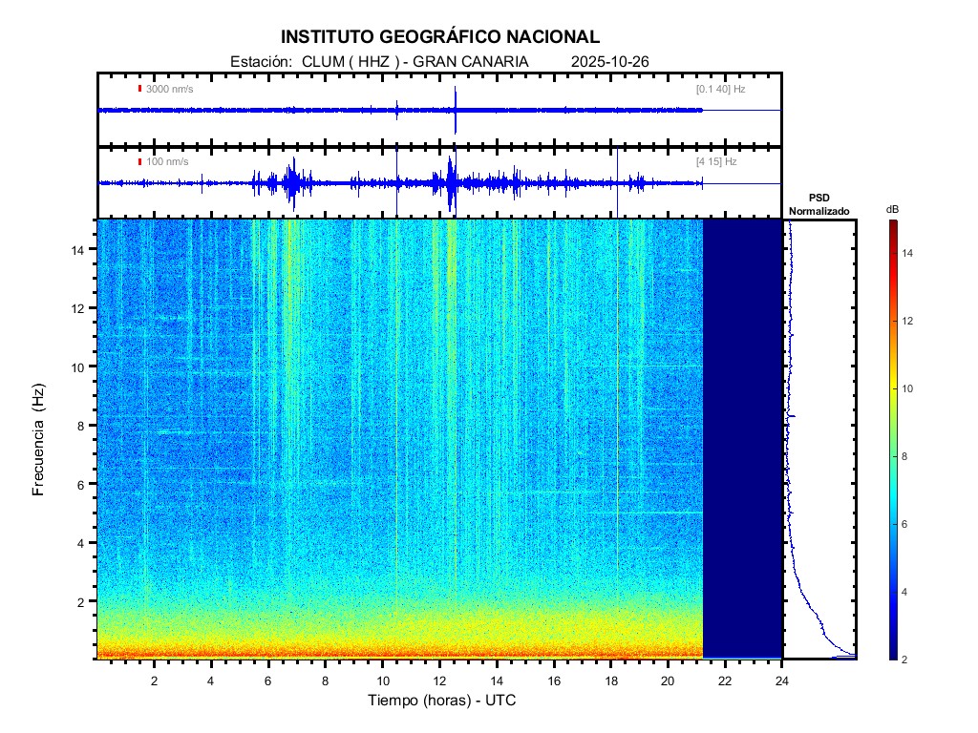The height and width of the screenshot is (733, 978).
Task: Click the red 3000 nm/s scale bar marker
Action: tap(140, 89)
